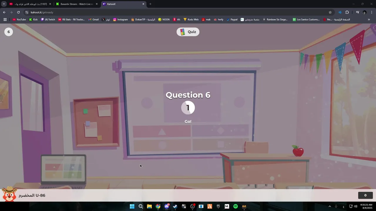Close the Basamlv Stream tab
The height and width of the screenshot is (211, 376).
97,4
